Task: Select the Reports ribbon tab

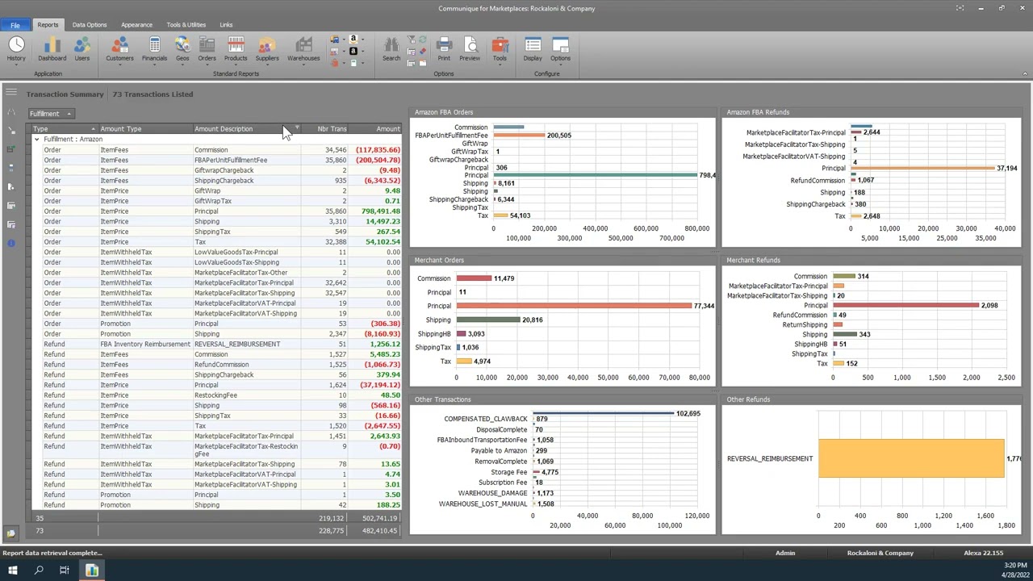Action: [x=48, y=24]
